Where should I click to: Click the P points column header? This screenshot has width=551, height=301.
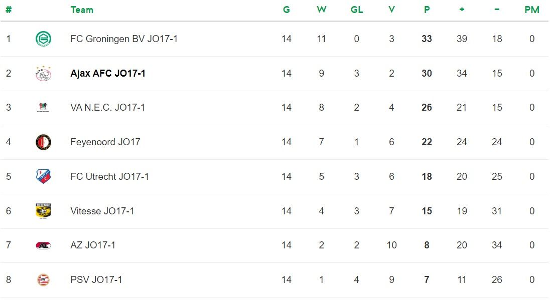click(427, 10)
